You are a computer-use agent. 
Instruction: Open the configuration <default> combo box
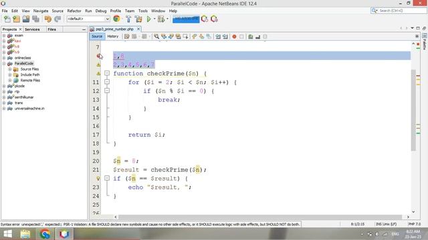88,19
